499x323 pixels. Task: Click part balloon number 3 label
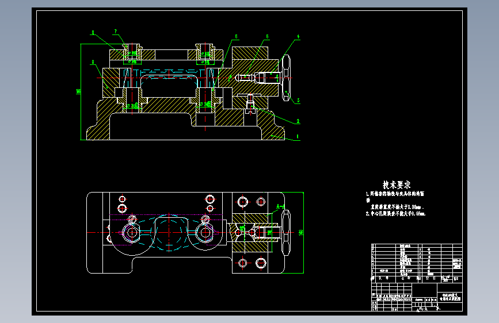point(298,100)
